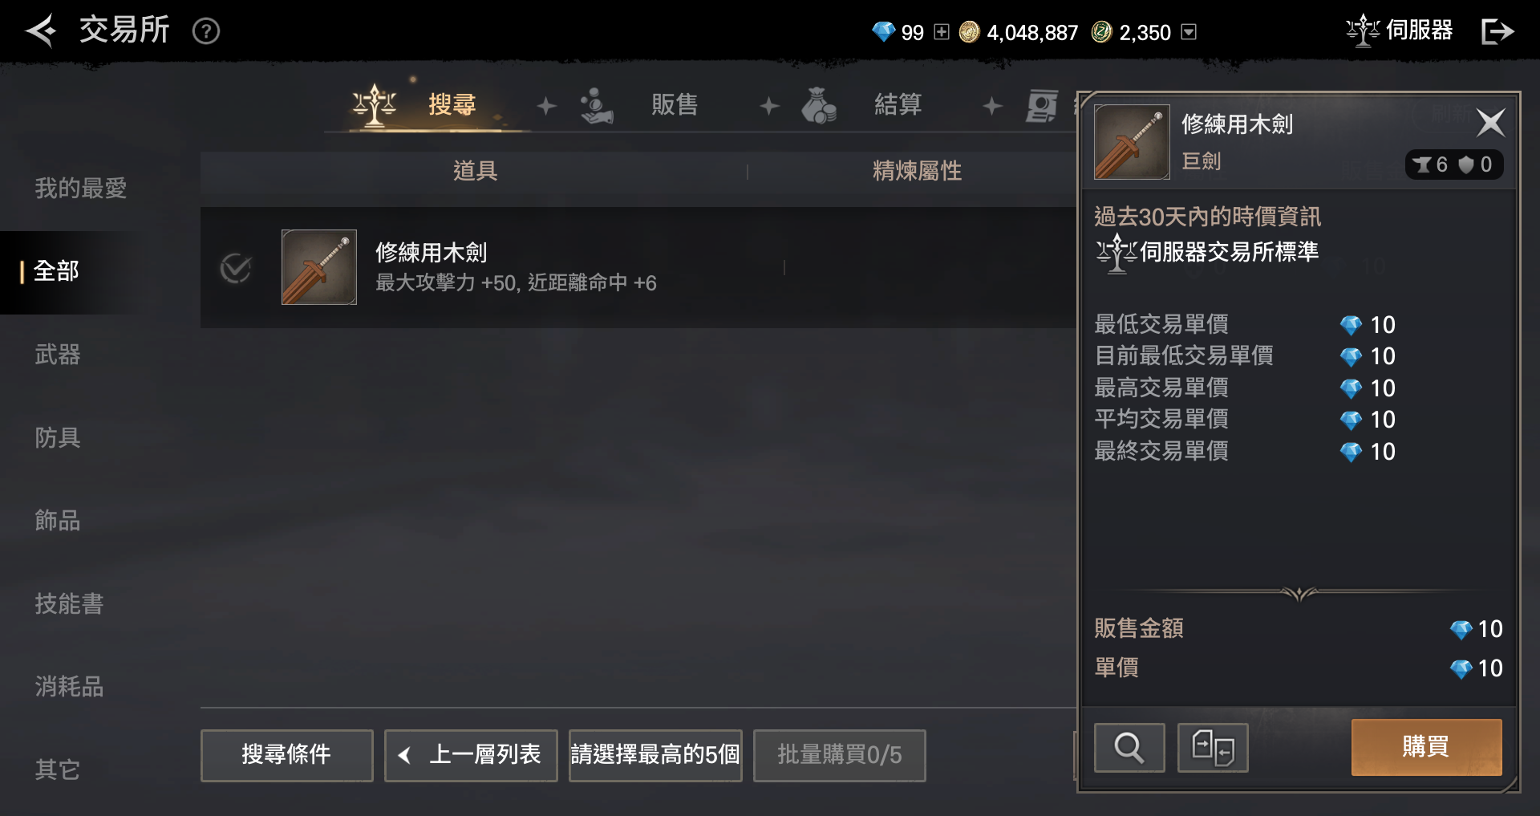Click the compare items icon

pyautogui.click(x=1213, y=747)
